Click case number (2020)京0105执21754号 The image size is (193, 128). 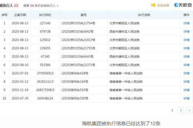click(x=78, y=23)
